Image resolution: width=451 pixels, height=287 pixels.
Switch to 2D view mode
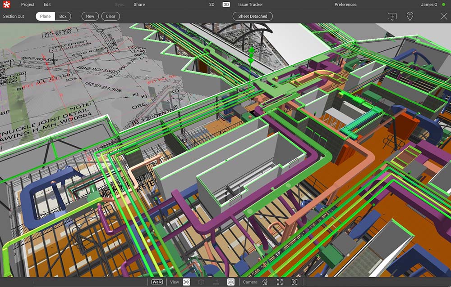click(x=212, y=4)
